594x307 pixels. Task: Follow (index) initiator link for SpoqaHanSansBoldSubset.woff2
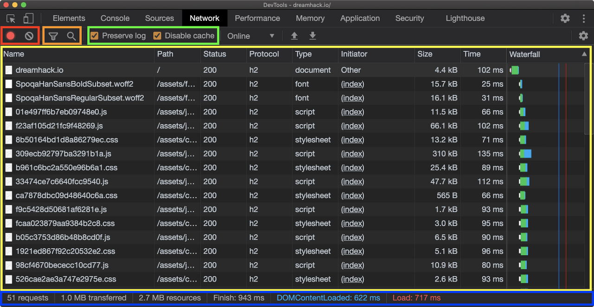[352, 84]
